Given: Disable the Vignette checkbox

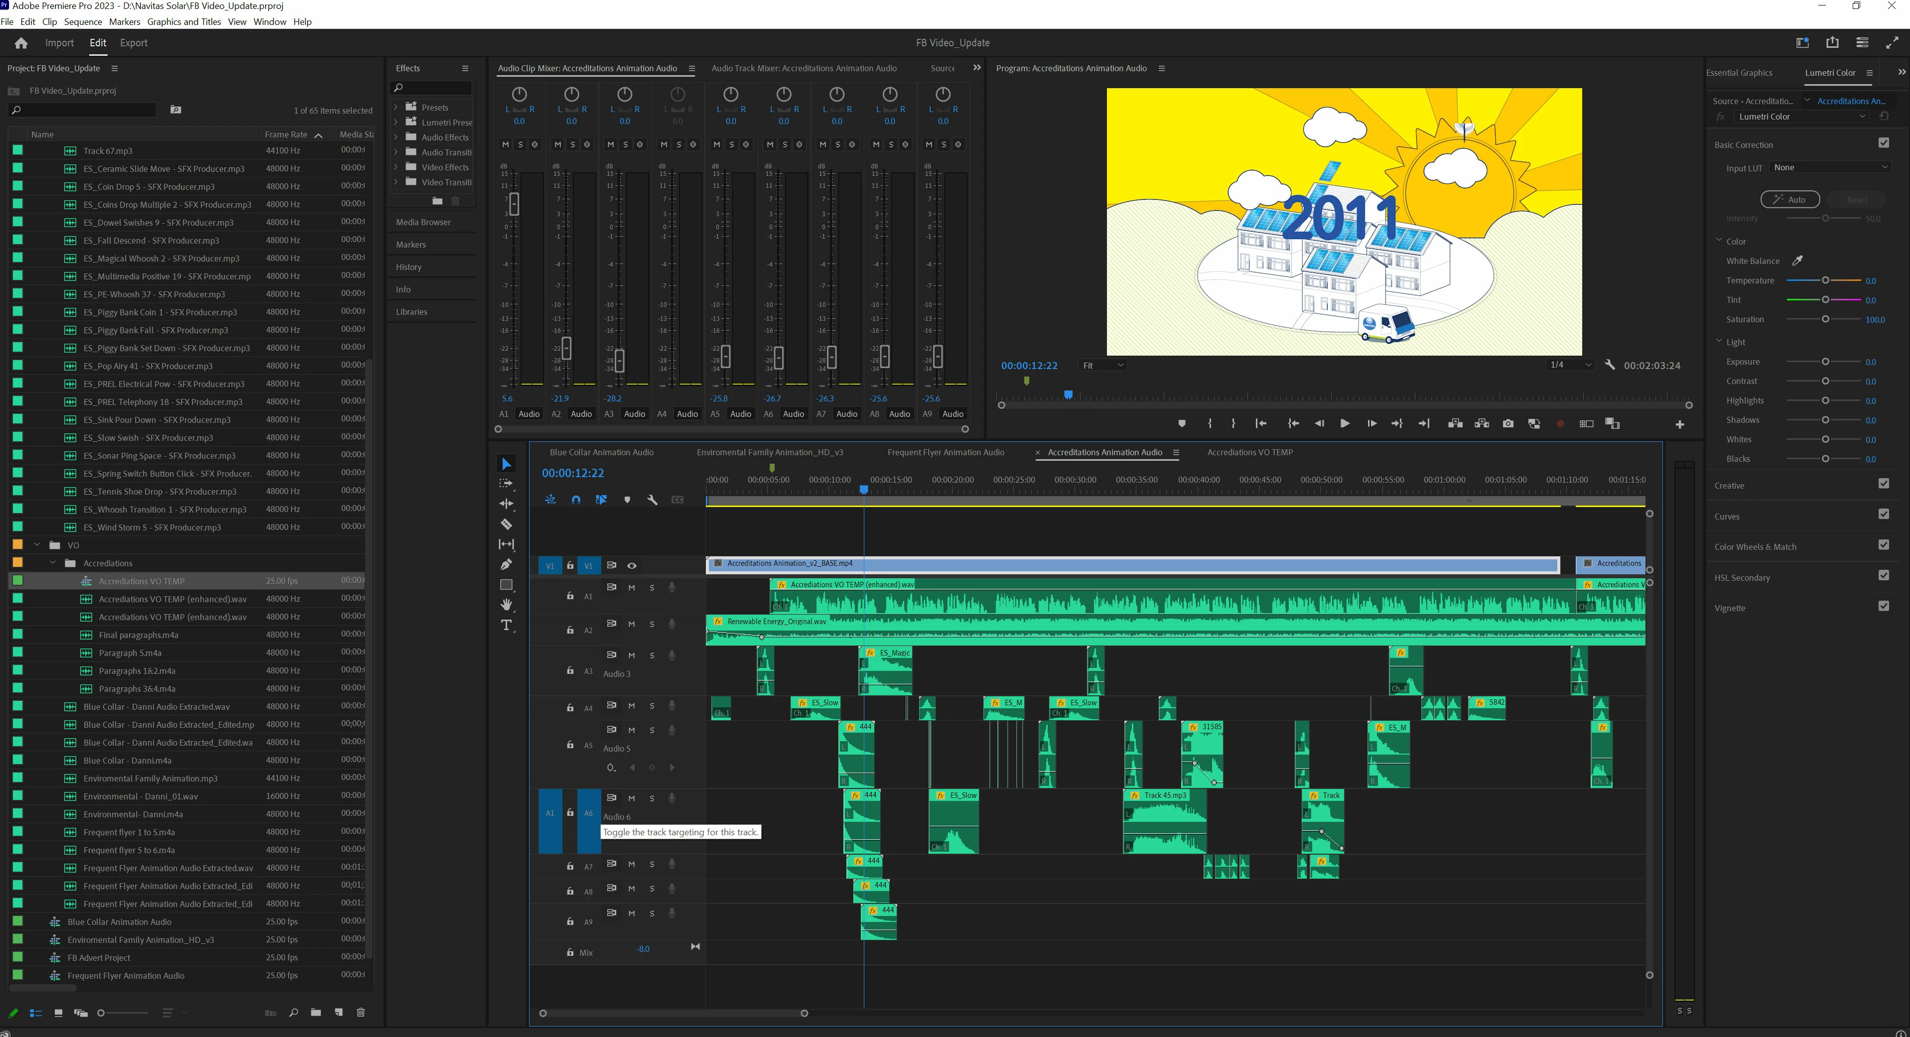Looking at the screenshot, I should pos(1883,606).
